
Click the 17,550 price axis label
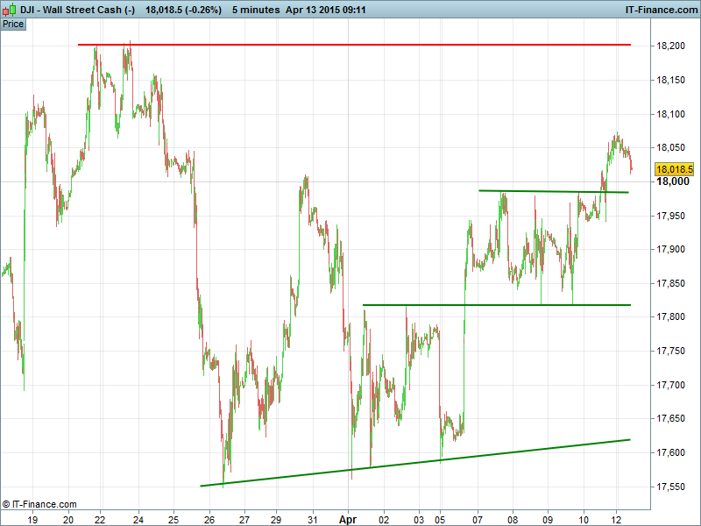pos(670,487)
